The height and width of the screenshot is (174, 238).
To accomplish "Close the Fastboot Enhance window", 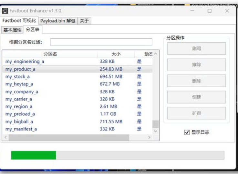I will coord(227,11).
